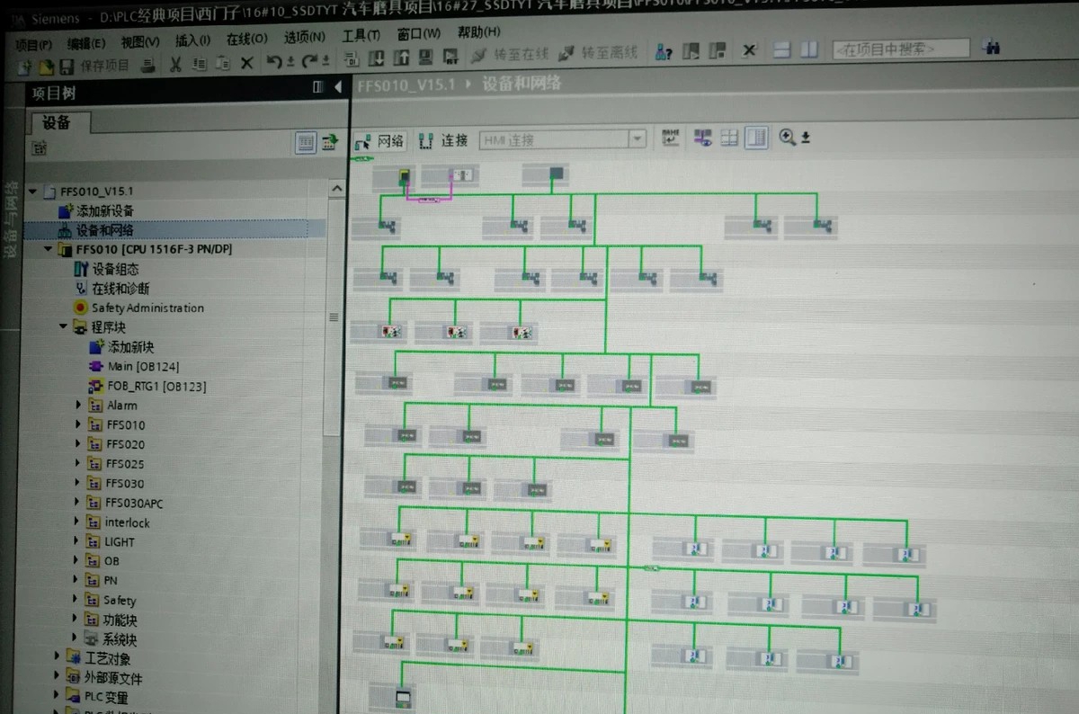Click the copy icon in toolbar
The image size is (1079, 714).
pos(200,64)
